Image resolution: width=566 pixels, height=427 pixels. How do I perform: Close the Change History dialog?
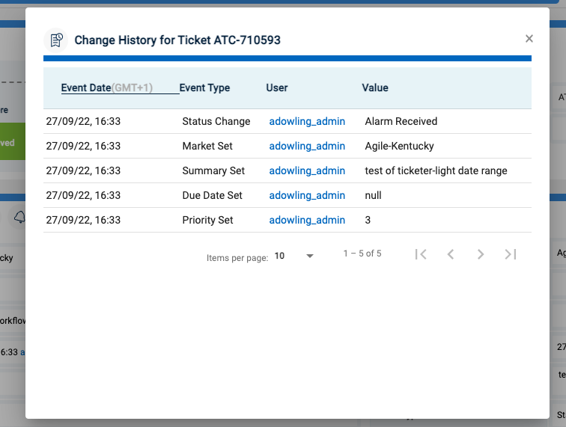(x=529, y=39)
